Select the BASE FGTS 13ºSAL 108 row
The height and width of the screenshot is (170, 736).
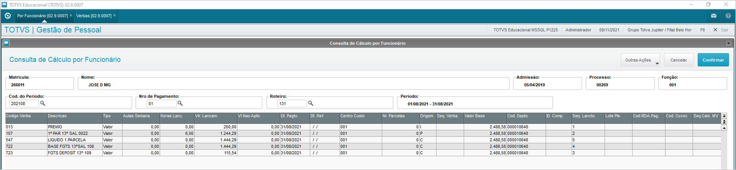pos(363,146)
